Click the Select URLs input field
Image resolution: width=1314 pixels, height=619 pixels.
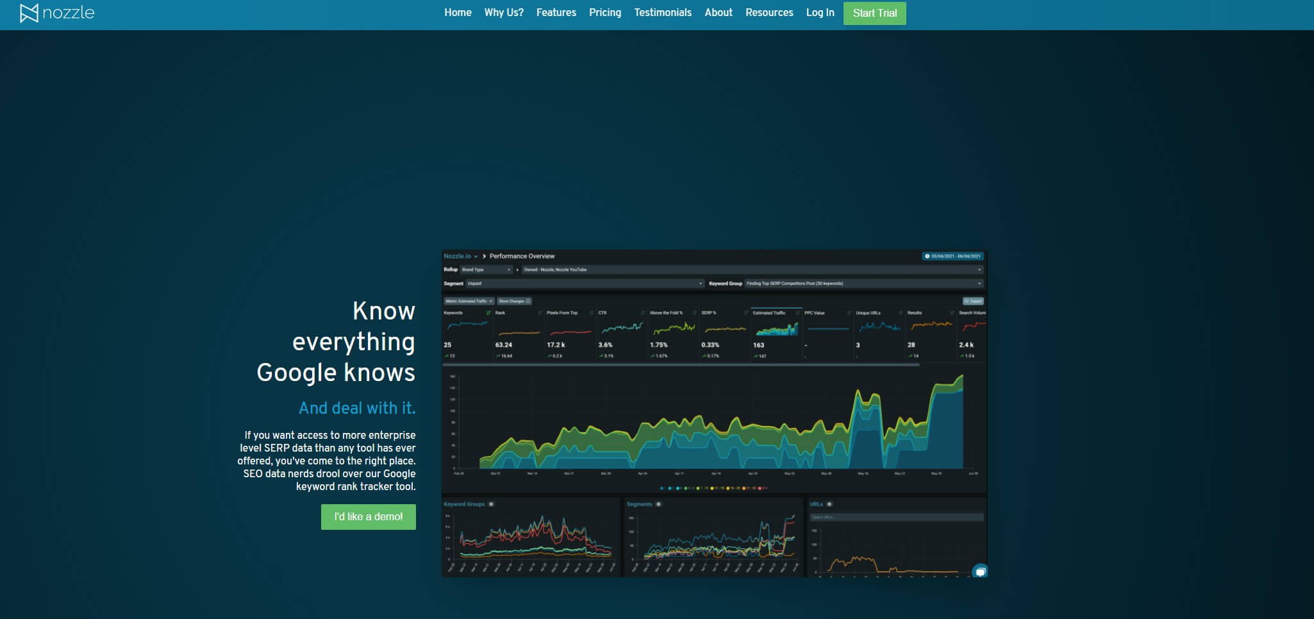tap(897, 517)
